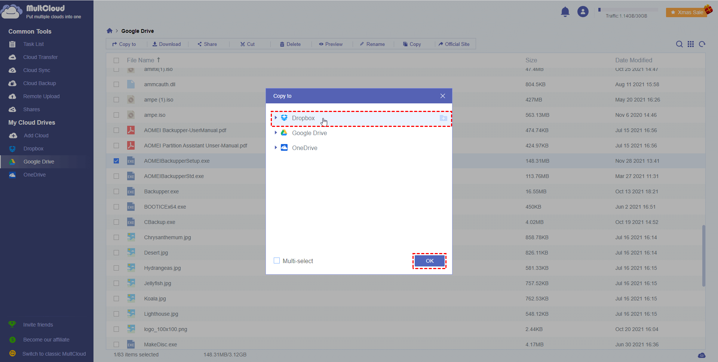Go to home via breadcrumb icon
The width and height of the screenshot is (718, 362).
click(x=110, y=31)
